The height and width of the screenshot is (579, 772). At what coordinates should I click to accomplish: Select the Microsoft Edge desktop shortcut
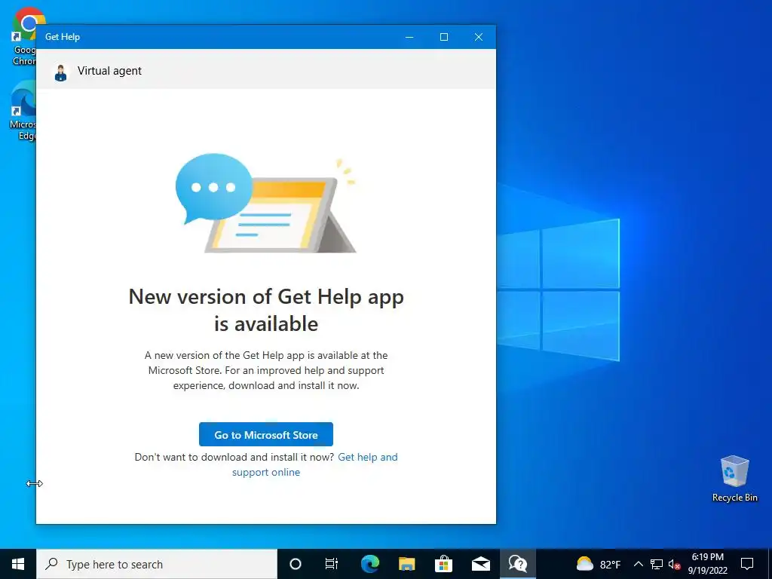point(23,111)
